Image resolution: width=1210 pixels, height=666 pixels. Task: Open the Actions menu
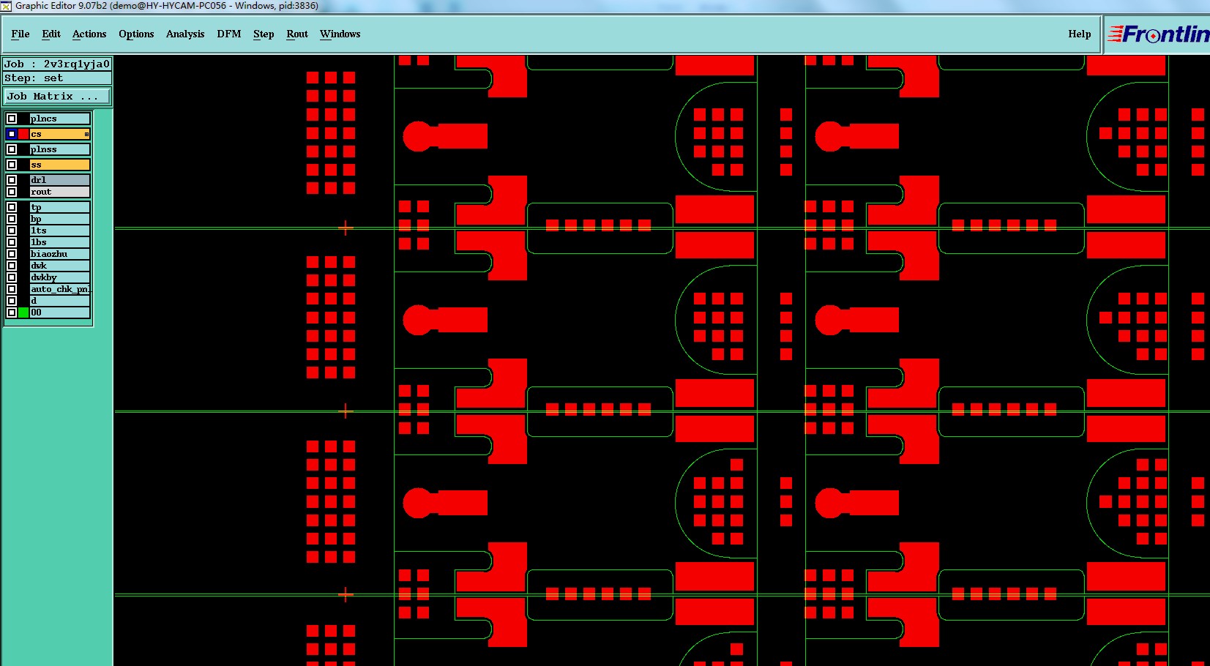(89, 34)
